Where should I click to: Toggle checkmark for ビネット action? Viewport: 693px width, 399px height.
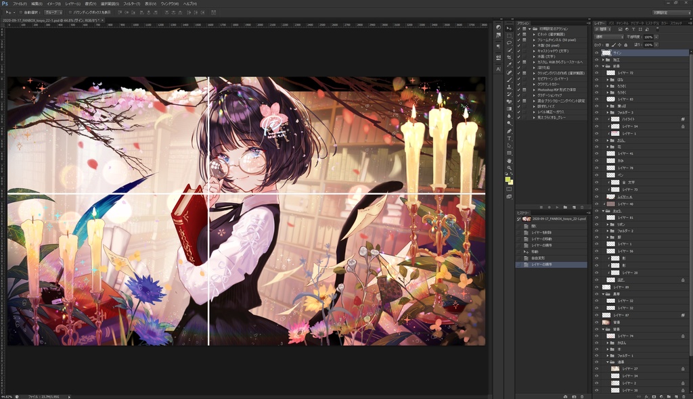pyautogui.click(x=519, y=34)
